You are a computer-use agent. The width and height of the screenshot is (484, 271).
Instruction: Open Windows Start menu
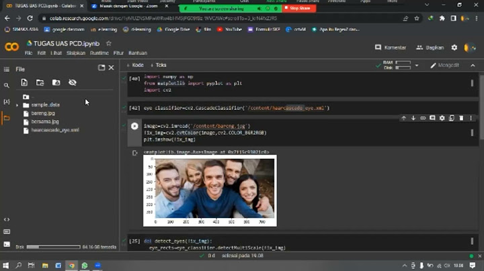(x=5, y=266)
